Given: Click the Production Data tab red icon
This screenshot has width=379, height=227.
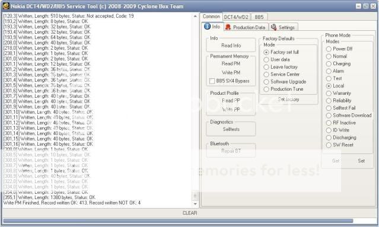Looking at the screenshot, I should pyautogui.click(x=228, y=27).
